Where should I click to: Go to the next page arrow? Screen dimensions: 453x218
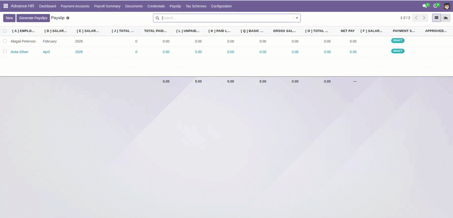tap(424, 18)
